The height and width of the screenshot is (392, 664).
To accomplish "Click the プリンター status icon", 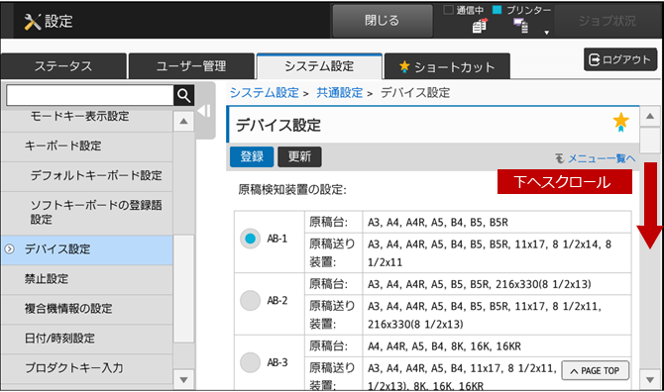I will [x=521, y=26].
